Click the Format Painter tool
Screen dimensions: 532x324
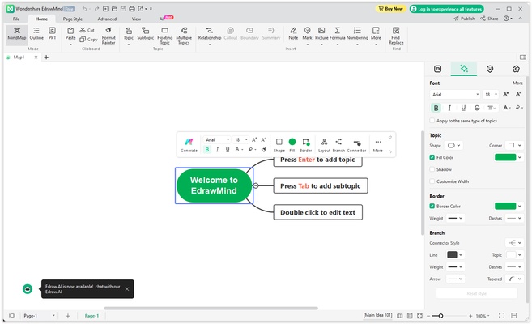pyautogui.click(x=109, y=36)
